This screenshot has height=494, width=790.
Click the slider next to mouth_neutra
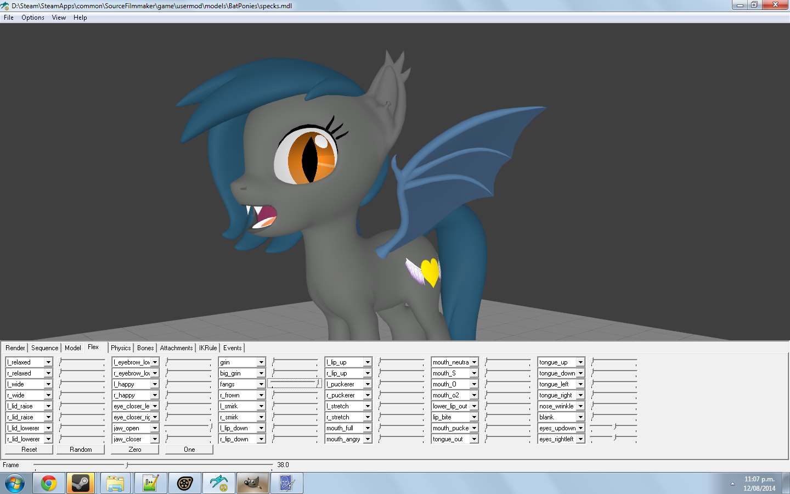click(x=507, y=362)
